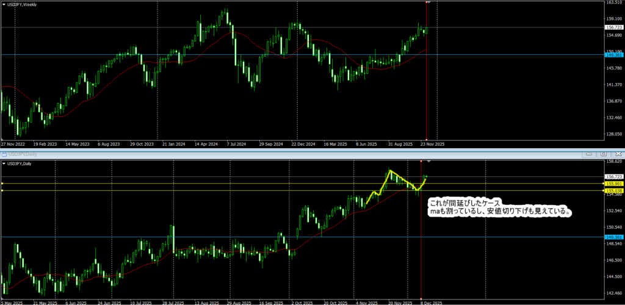Click the USDJPY,Weekly chart menu arrow
Viewport: 625px width, 305px height.
(x=4, y=3)
